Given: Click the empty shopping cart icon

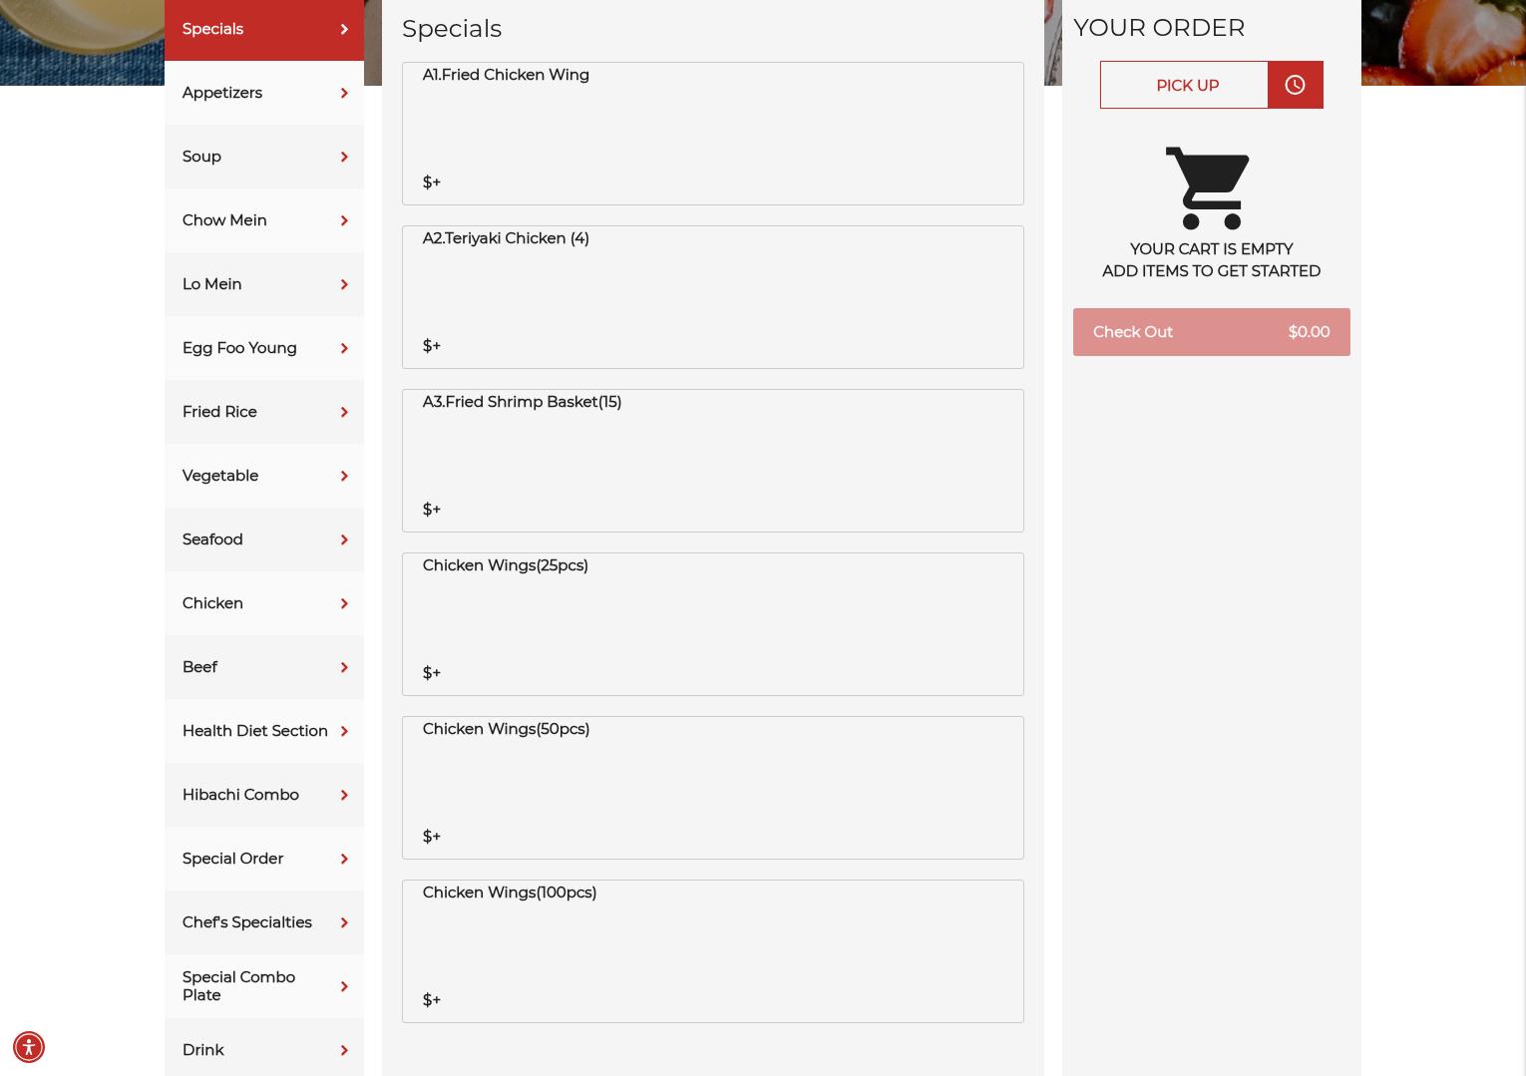Looking at the screenshot, I should 1208,188.
